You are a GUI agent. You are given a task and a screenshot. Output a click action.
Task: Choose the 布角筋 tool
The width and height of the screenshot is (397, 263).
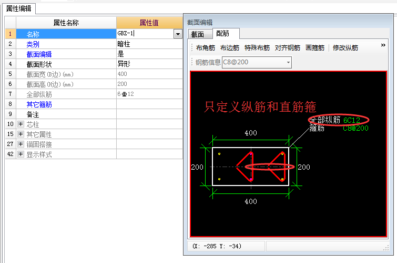coord(206,48)
